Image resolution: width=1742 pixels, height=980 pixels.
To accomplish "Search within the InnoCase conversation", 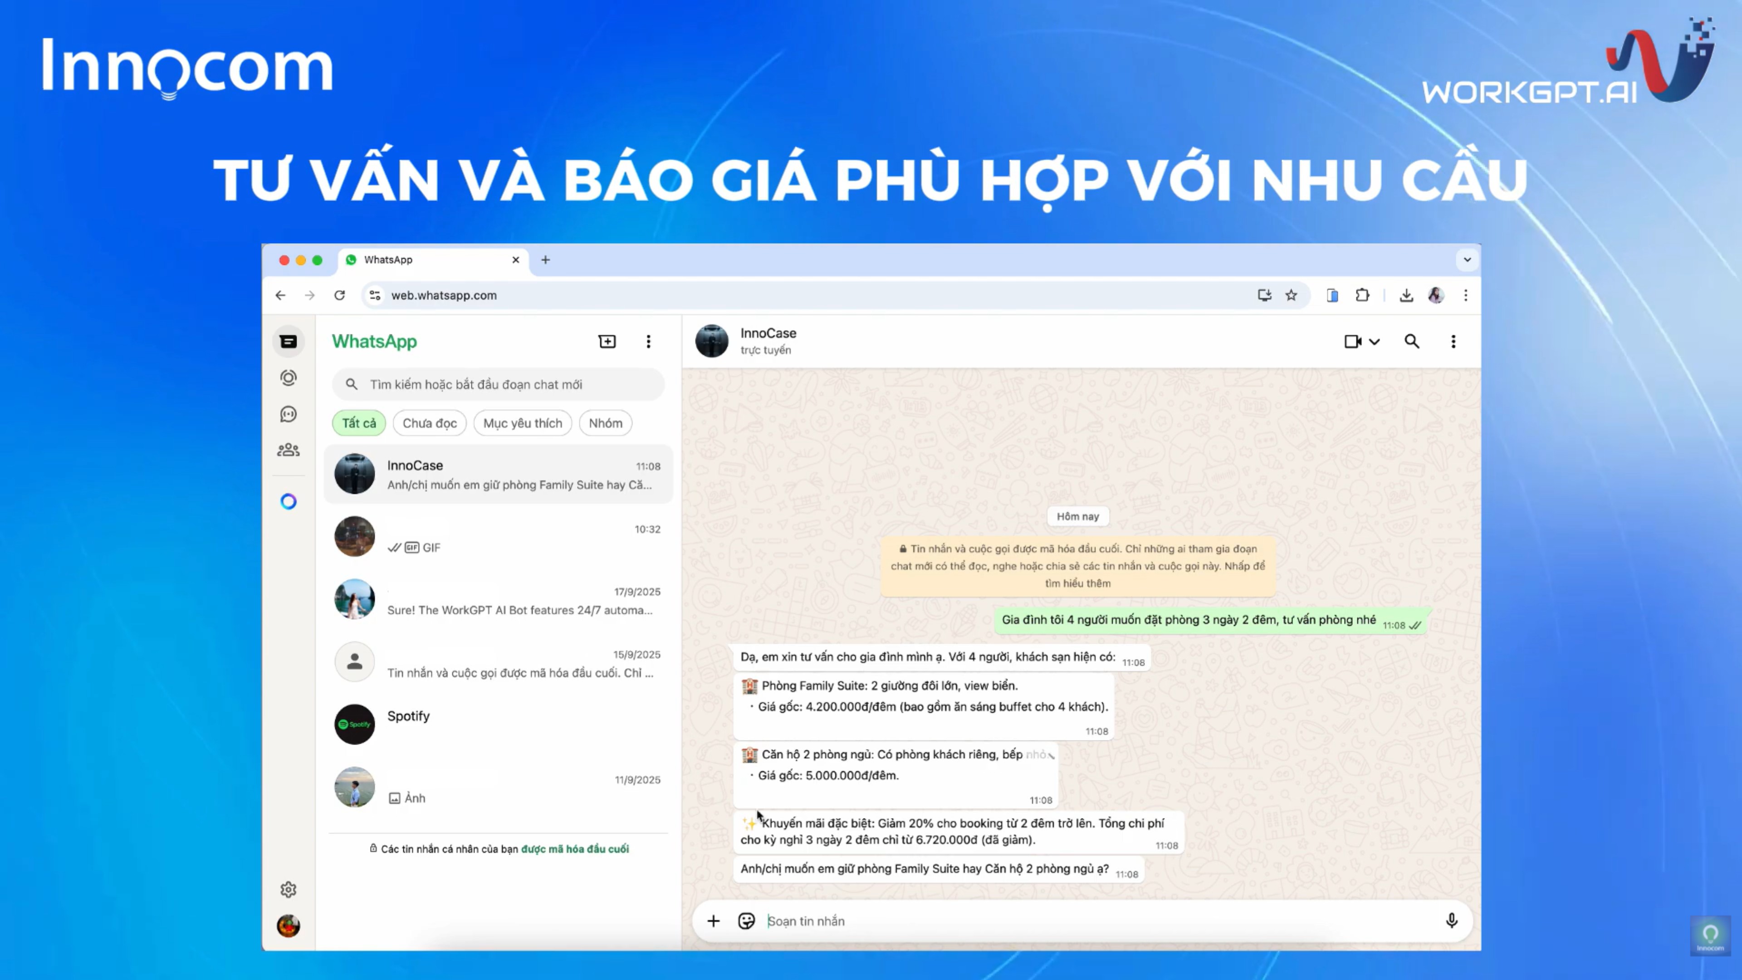I will pos(1411,342).
